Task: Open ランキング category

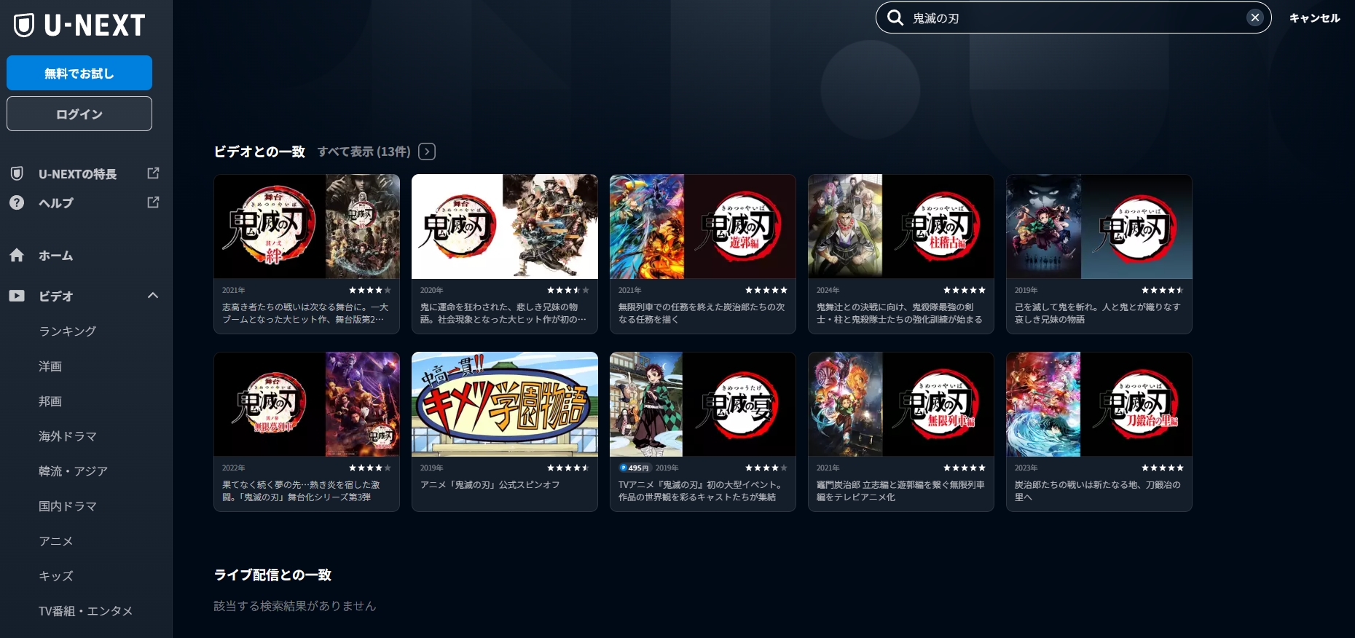Action: tap(68, 331)
